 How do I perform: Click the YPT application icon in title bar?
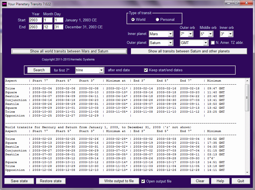tap(4, 4)
